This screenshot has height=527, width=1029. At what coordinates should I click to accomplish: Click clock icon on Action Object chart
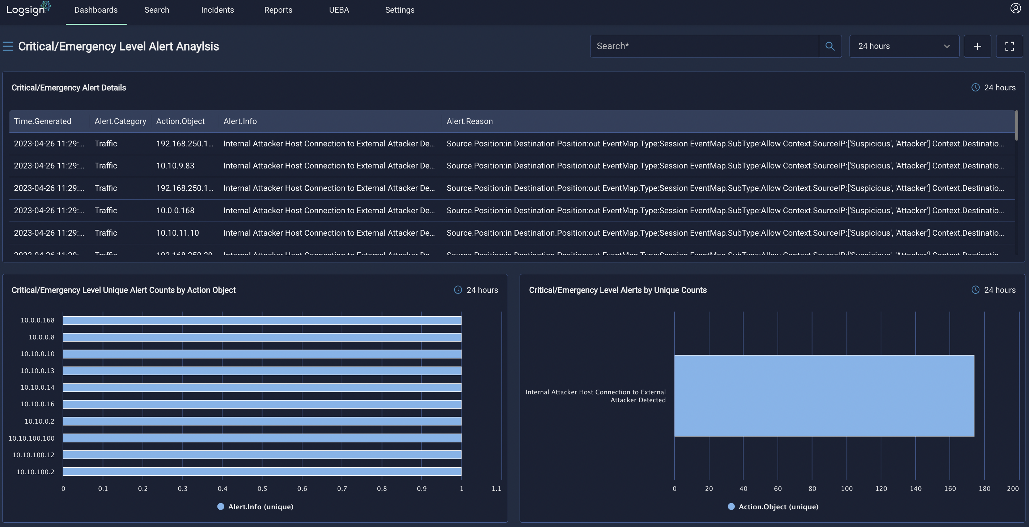tap(458, 290)
